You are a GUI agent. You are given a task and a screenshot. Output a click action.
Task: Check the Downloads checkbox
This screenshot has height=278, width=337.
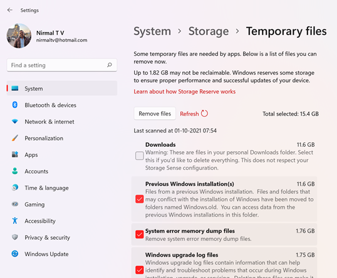(x=140, y=156)
